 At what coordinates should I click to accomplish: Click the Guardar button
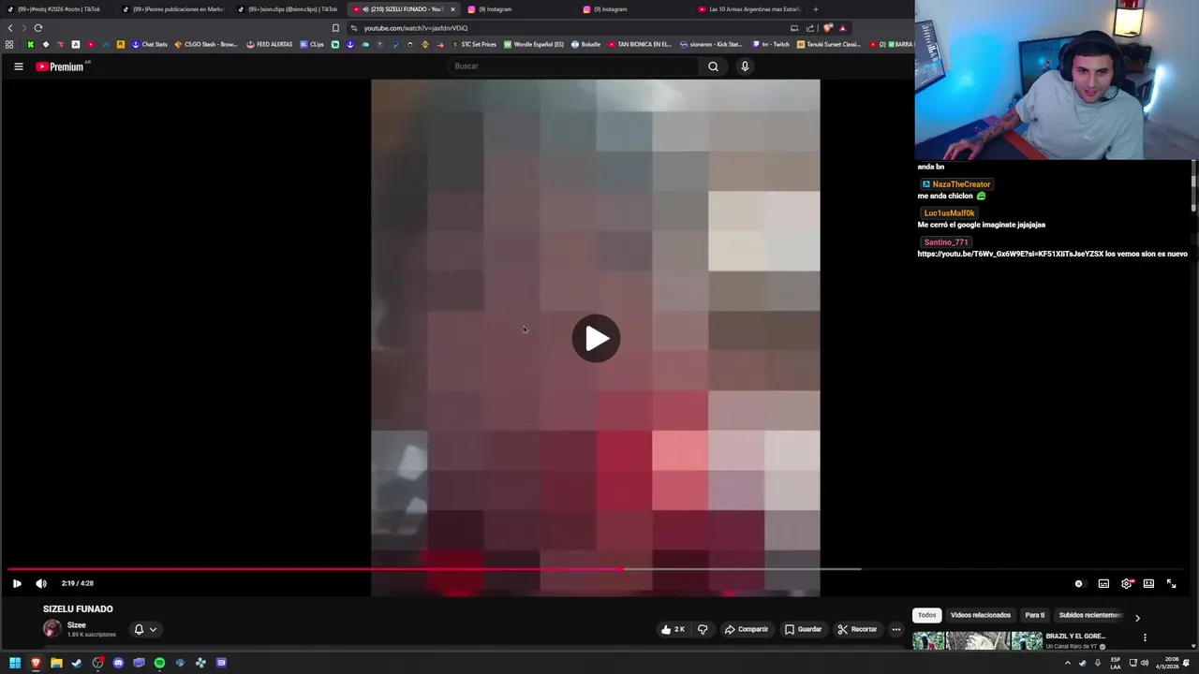pyautogui.click(x=804, y=629)
